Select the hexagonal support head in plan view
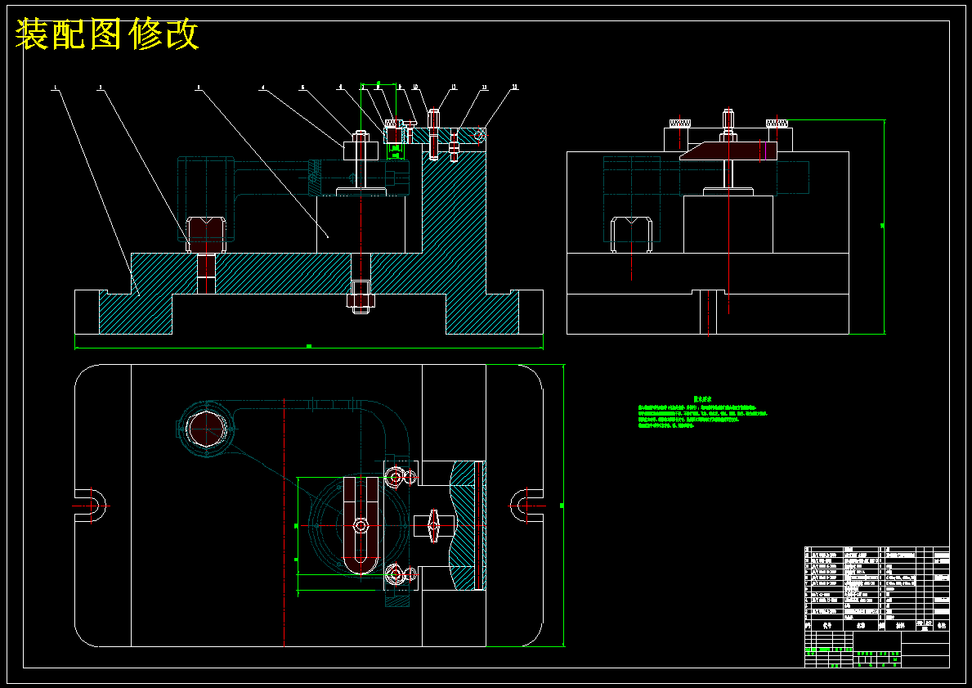Viewport: 972px width, 688px height. 205,428
